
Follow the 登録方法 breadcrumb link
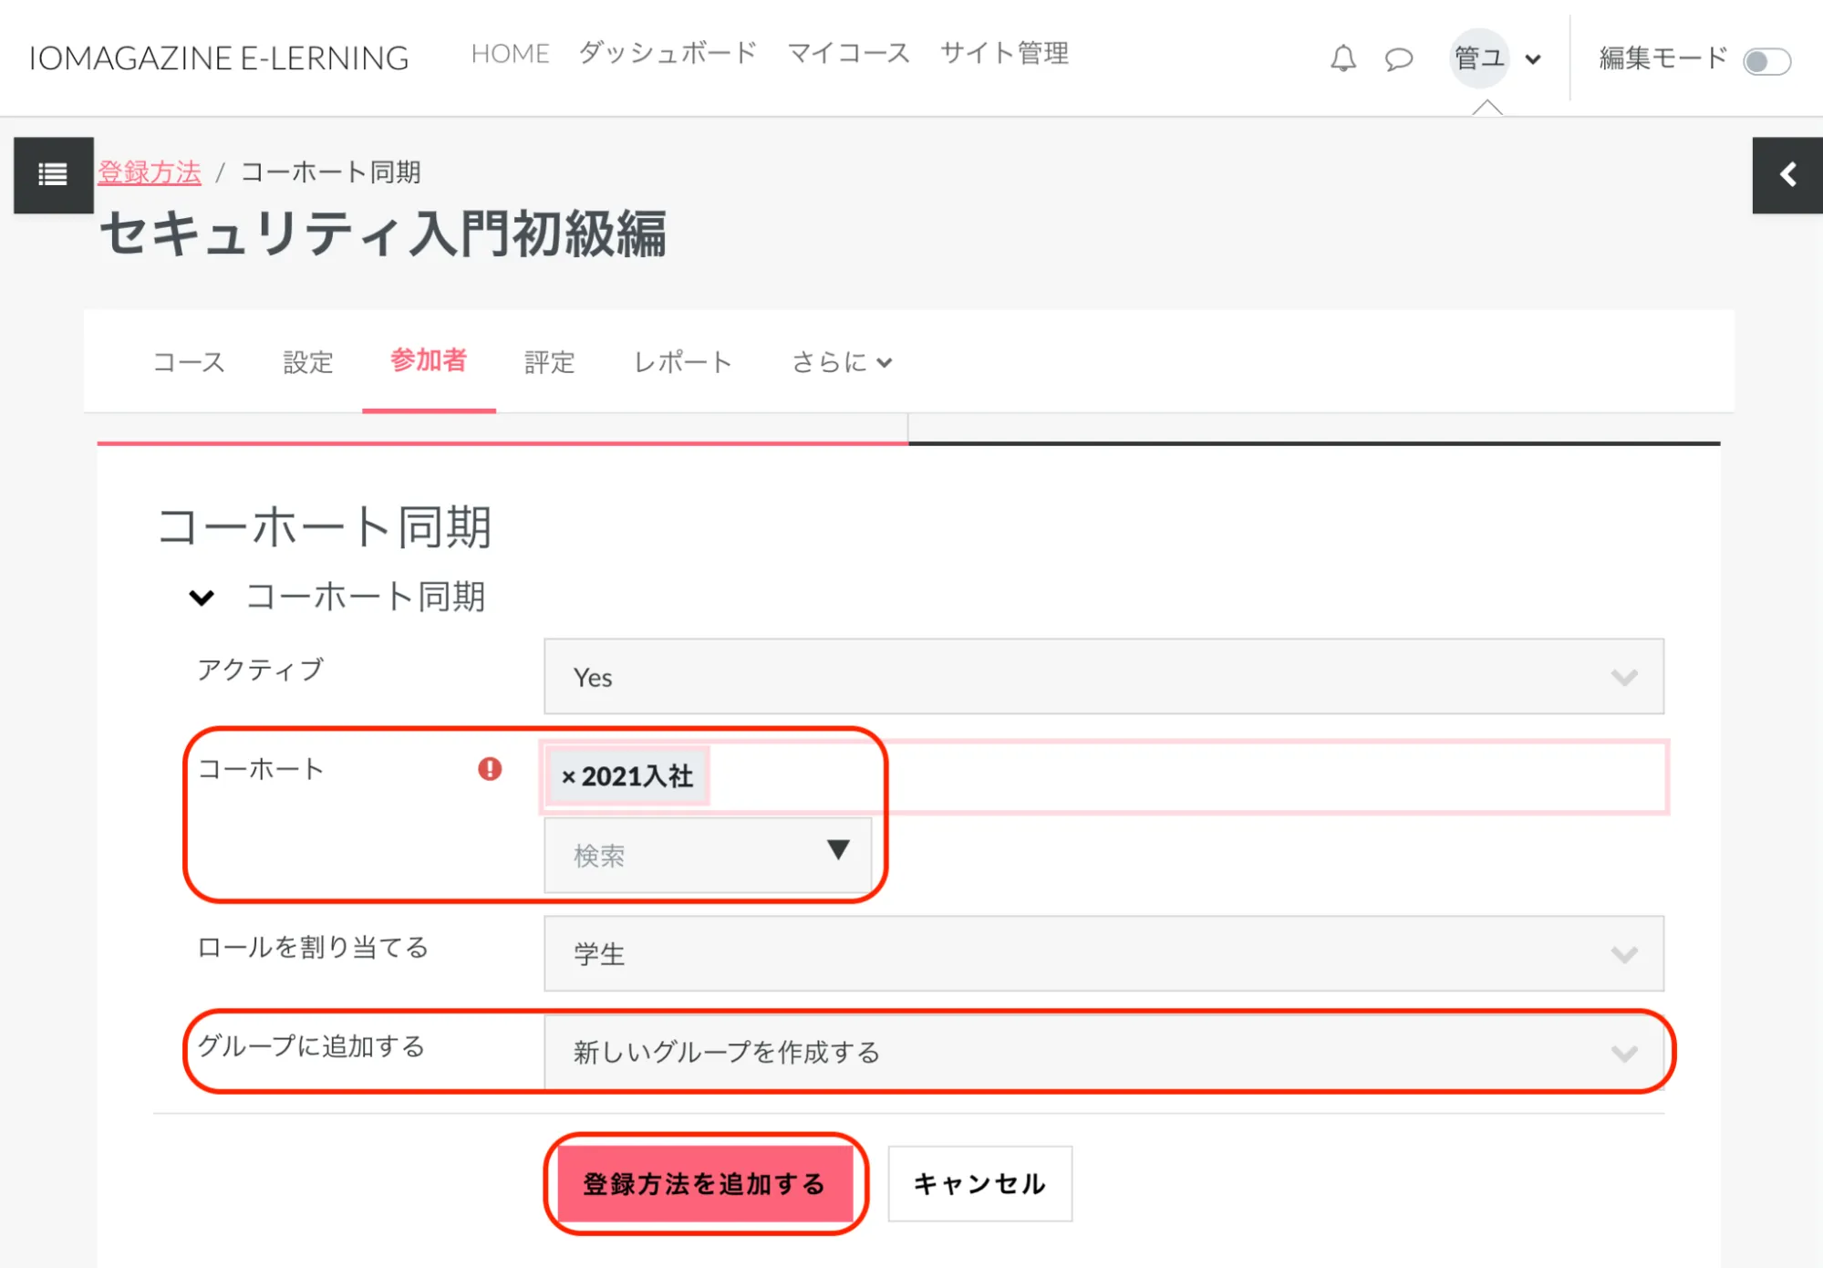[x=150, y=172]
